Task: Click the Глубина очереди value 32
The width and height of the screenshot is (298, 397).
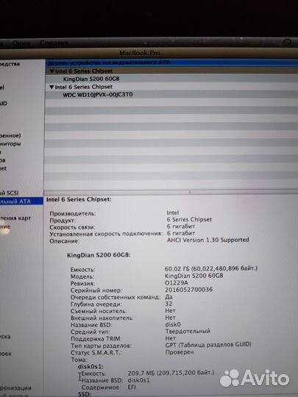Action: point(168,304)
